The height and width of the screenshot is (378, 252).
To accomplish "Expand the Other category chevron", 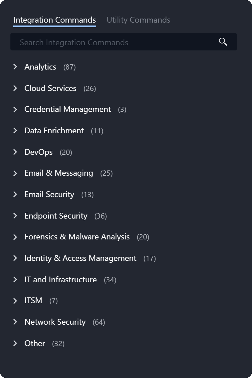I will [x=15, y=343].
